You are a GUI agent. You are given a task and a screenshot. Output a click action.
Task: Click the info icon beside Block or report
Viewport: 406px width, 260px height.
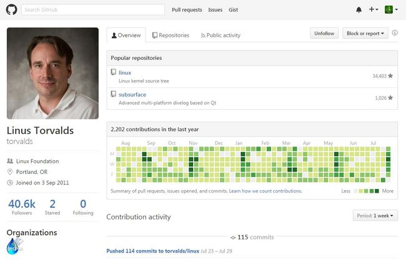pyautogui.click(x=395, y=33)
